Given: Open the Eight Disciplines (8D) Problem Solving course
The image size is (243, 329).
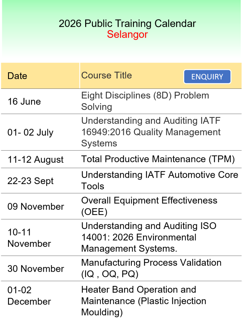Looking at the screenshot, I should [145, 101].
